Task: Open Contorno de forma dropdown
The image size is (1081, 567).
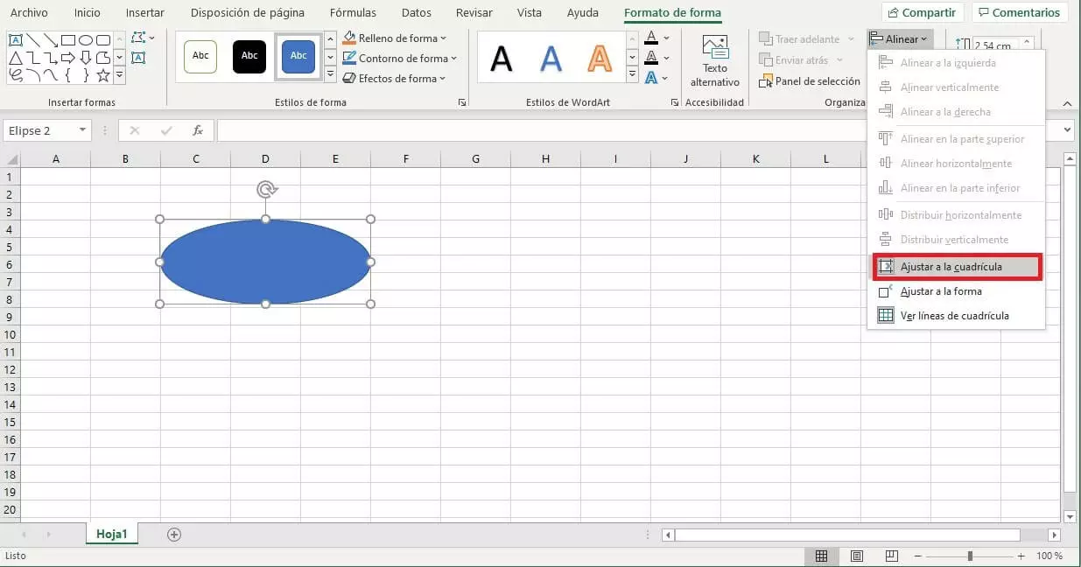Action: tap(400, 59)
